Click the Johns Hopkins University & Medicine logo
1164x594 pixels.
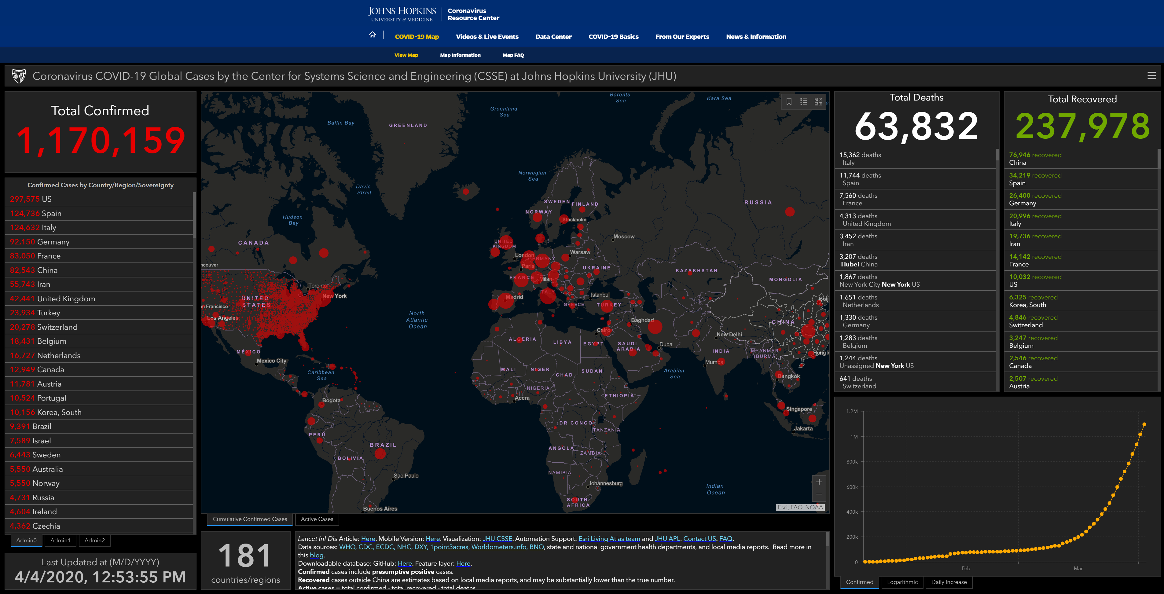(402, 14)
